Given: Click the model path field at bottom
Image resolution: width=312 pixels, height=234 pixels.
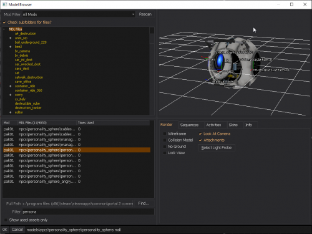Looking at the screenshot, I should 168,230.
